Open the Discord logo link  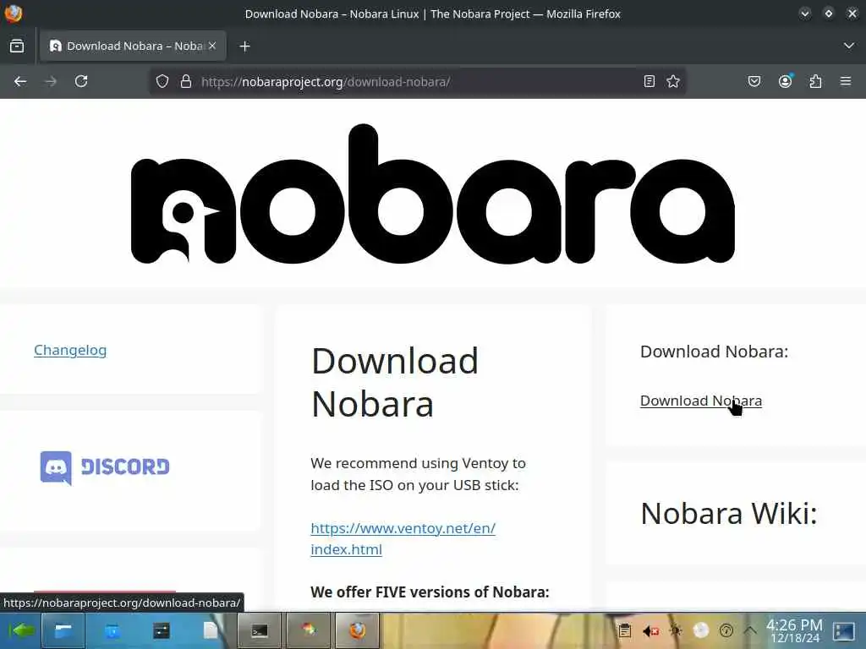[x=105, y=467]
